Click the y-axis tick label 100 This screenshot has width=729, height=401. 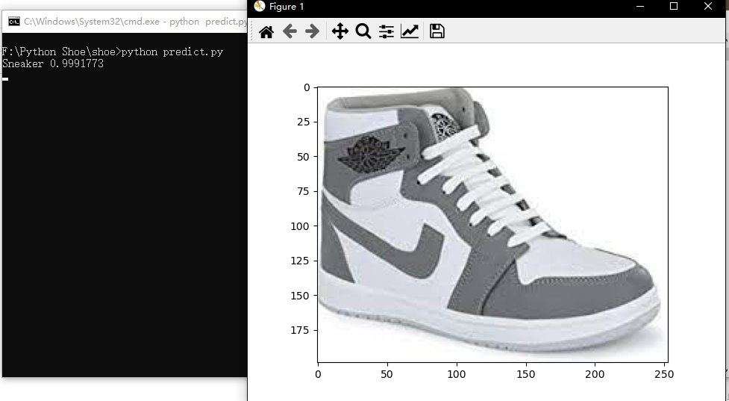(x=300, y=226)
